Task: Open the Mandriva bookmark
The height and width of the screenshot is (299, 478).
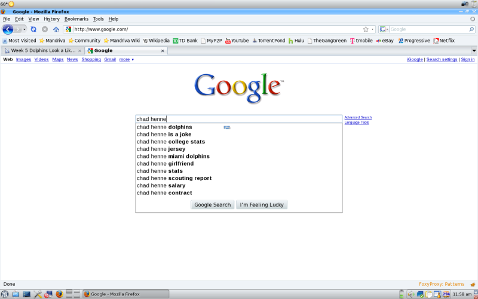Action: [52, 41]
